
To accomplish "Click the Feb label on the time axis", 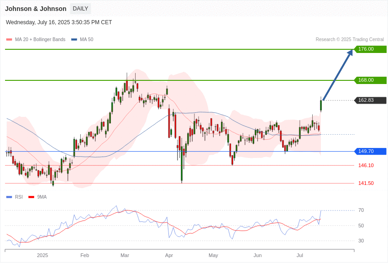I will tap(84, 255).
